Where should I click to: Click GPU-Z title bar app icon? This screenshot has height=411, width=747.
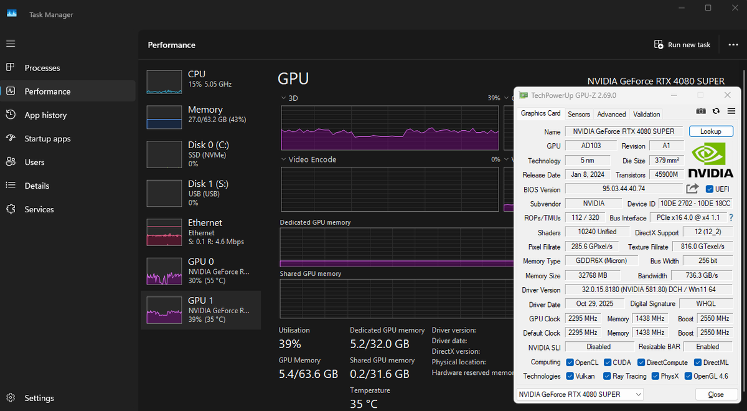tap(524, 95)
